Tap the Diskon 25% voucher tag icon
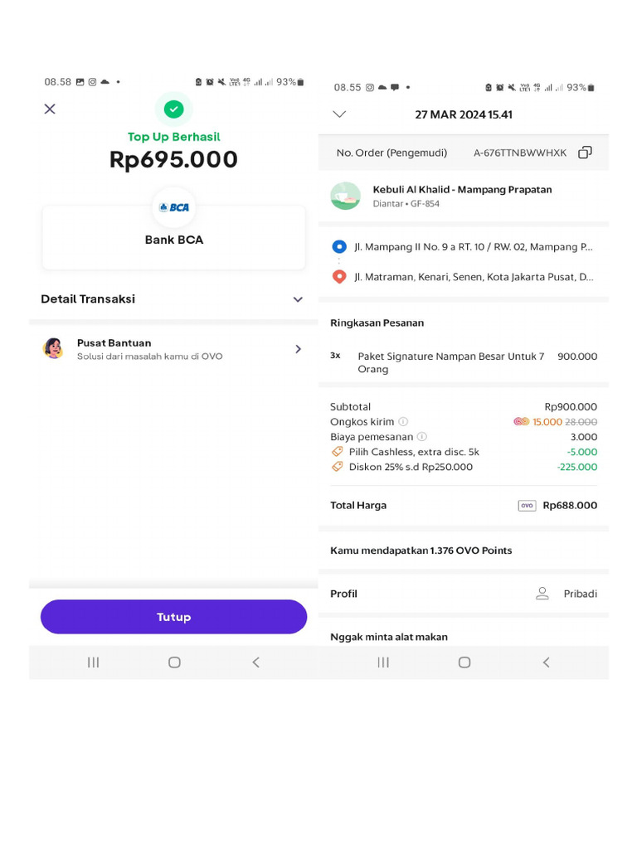 pyautogui.click(x=337, y=467)
